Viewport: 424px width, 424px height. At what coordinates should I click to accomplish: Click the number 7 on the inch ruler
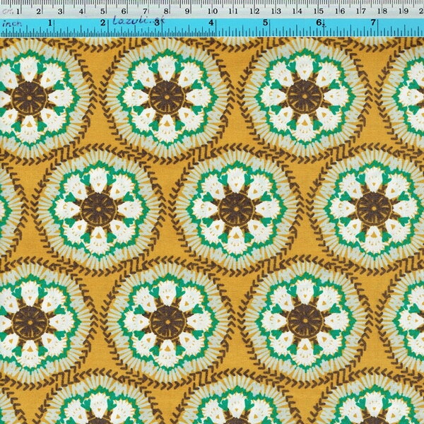373,23
